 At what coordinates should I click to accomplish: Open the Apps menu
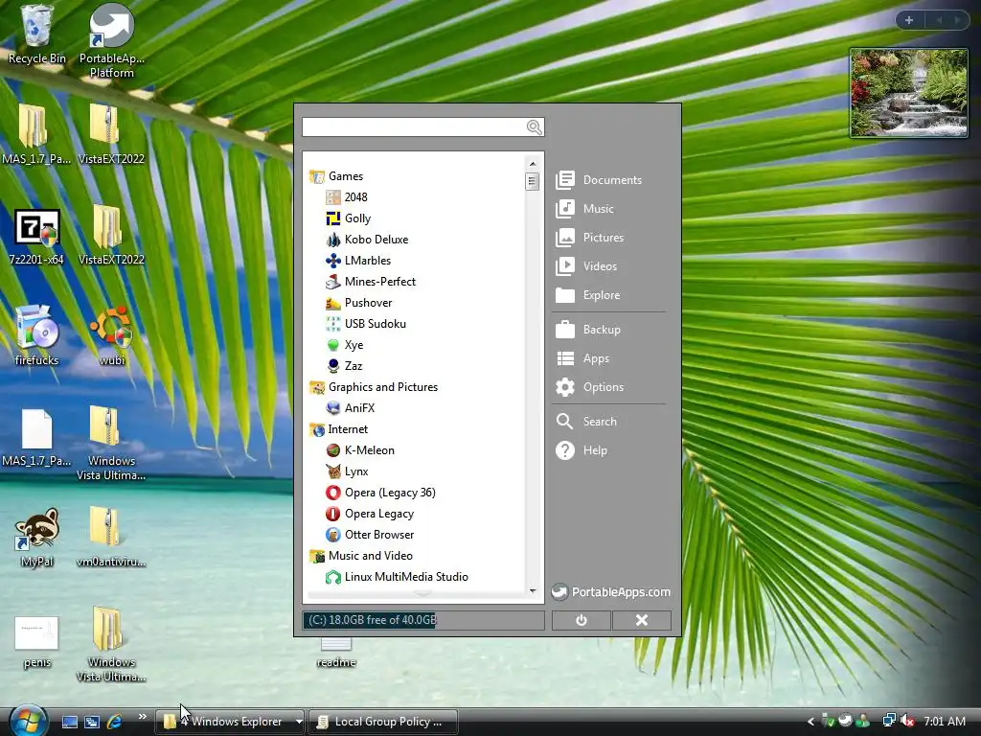click(x=582, y=358)
